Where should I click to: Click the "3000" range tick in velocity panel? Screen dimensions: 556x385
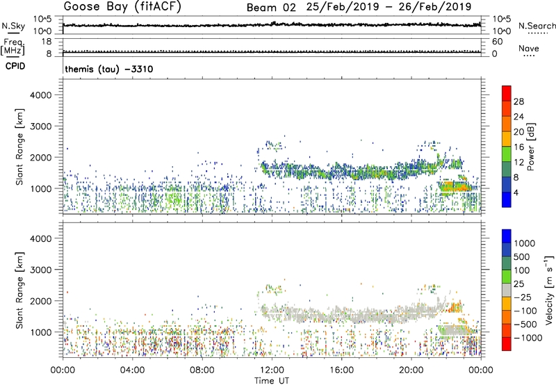tap(40, 270)
